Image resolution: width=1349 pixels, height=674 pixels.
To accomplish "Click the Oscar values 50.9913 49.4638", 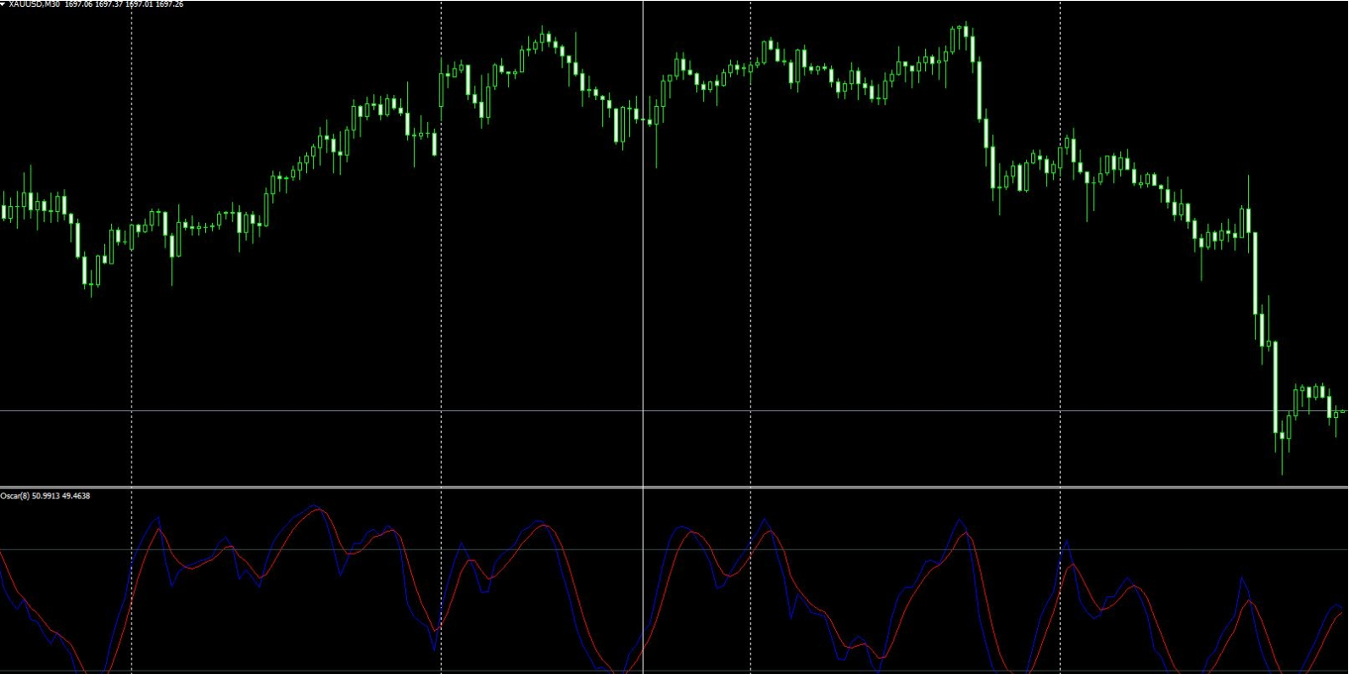I will pos(61,496).
